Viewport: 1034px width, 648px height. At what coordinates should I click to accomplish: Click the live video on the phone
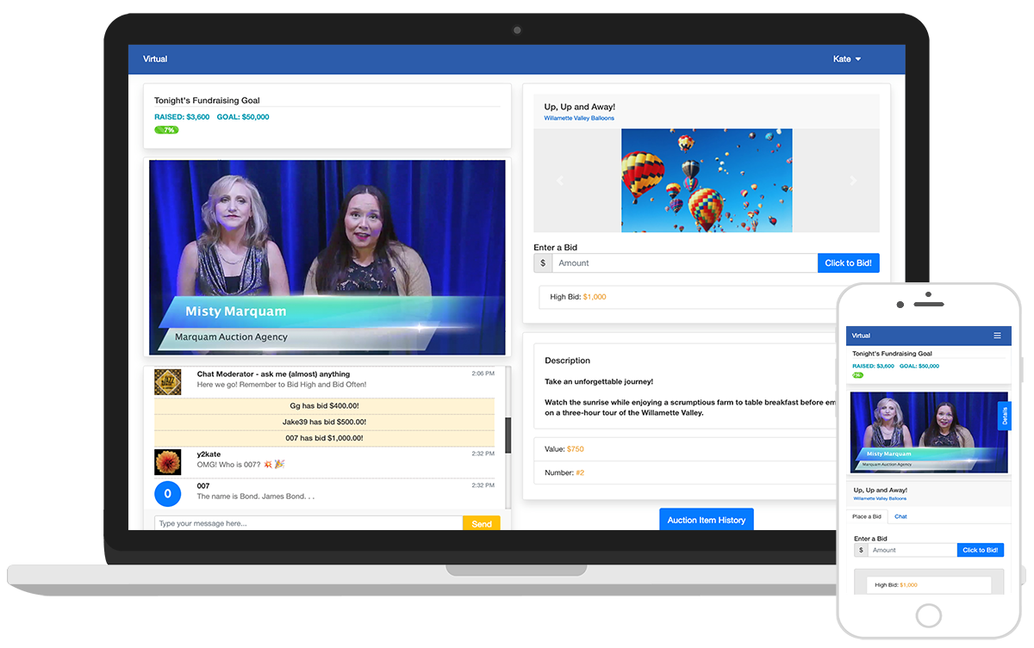929,432
